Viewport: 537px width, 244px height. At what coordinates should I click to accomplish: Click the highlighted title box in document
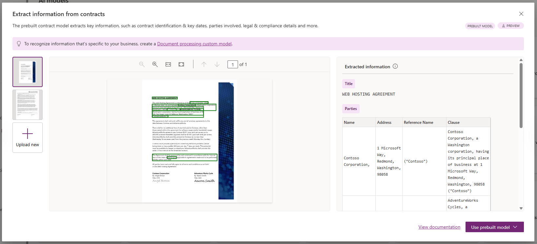coord(165,98)
